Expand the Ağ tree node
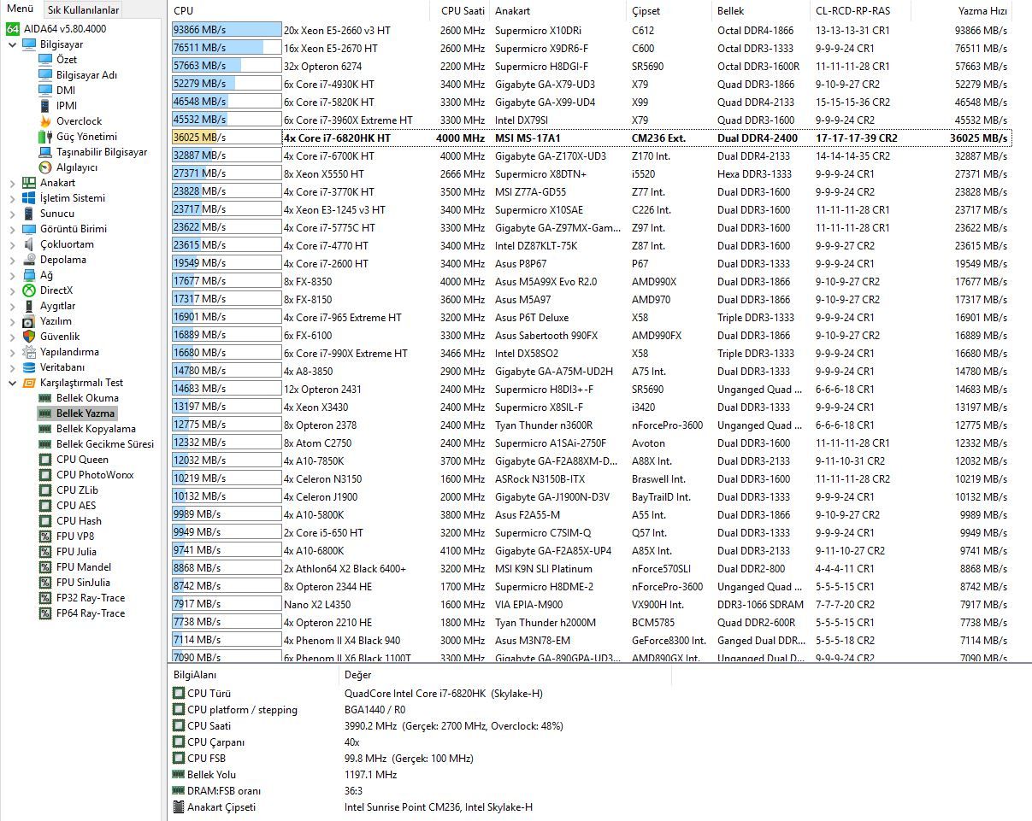This screenshot has width=1032, height=821. [x=12, y=275]
